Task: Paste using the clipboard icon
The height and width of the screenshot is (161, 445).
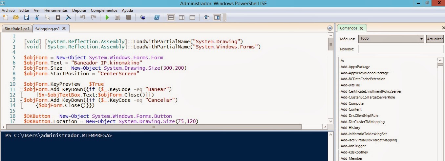Action: (x=58, y=17)
